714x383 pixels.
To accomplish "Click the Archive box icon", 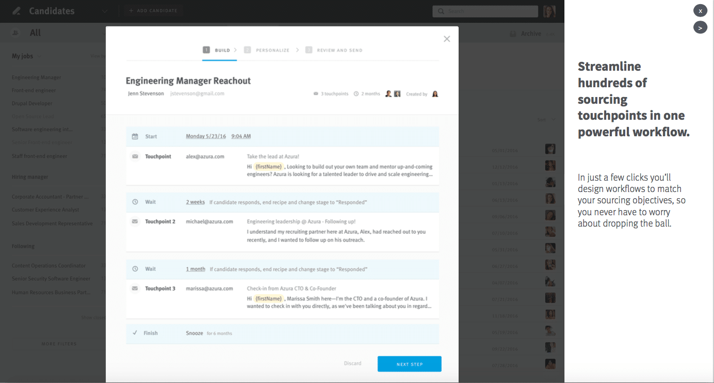I will (x=513, y=34).
